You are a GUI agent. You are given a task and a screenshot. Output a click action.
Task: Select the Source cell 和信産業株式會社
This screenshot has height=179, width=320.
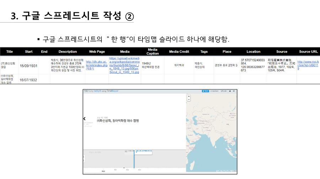(282, 65)
